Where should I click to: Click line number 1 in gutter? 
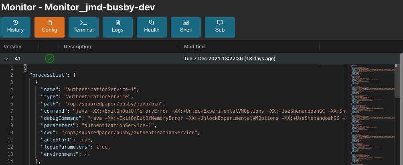tap(12, 68)
